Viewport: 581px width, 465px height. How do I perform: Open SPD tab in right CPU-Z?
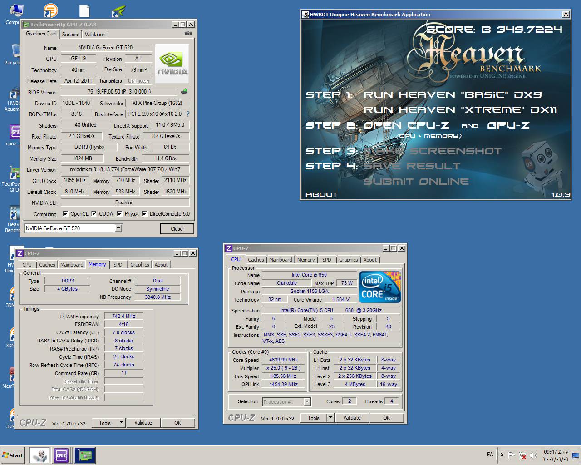point(326,260)
